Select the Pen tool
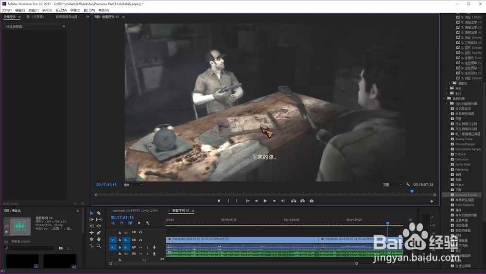The width and height of the screenshot is (486, 274). 99,233
